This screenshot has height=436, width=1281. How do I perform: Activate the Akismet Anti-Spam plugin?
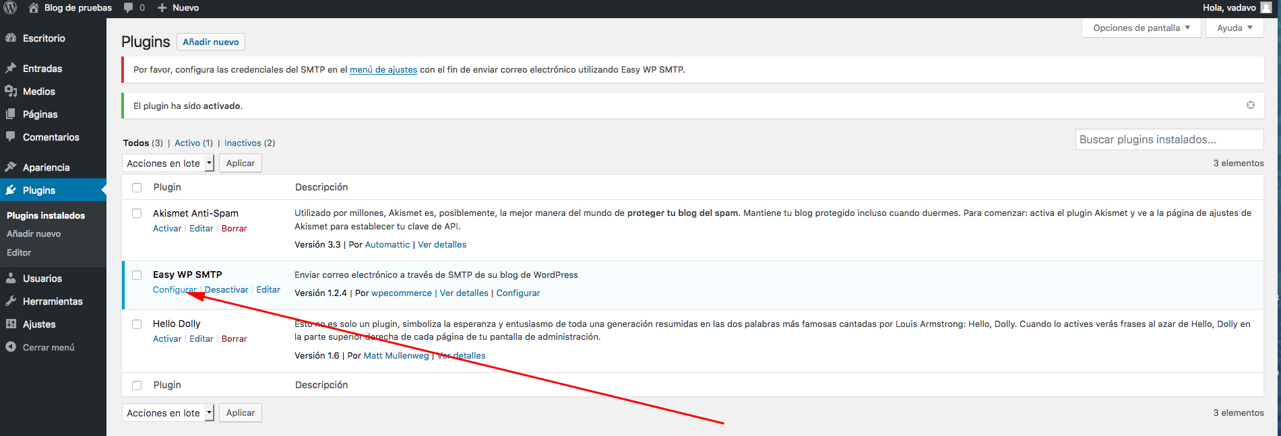(x=167, y=229)
